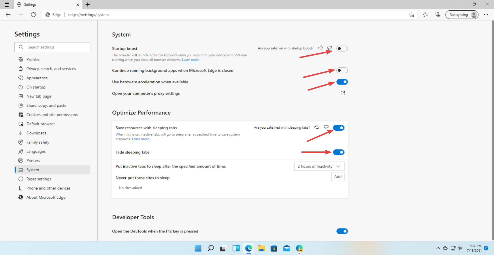494x255 pixels.
Task: Go to Phone and other devices
Action: pos(52,188)
